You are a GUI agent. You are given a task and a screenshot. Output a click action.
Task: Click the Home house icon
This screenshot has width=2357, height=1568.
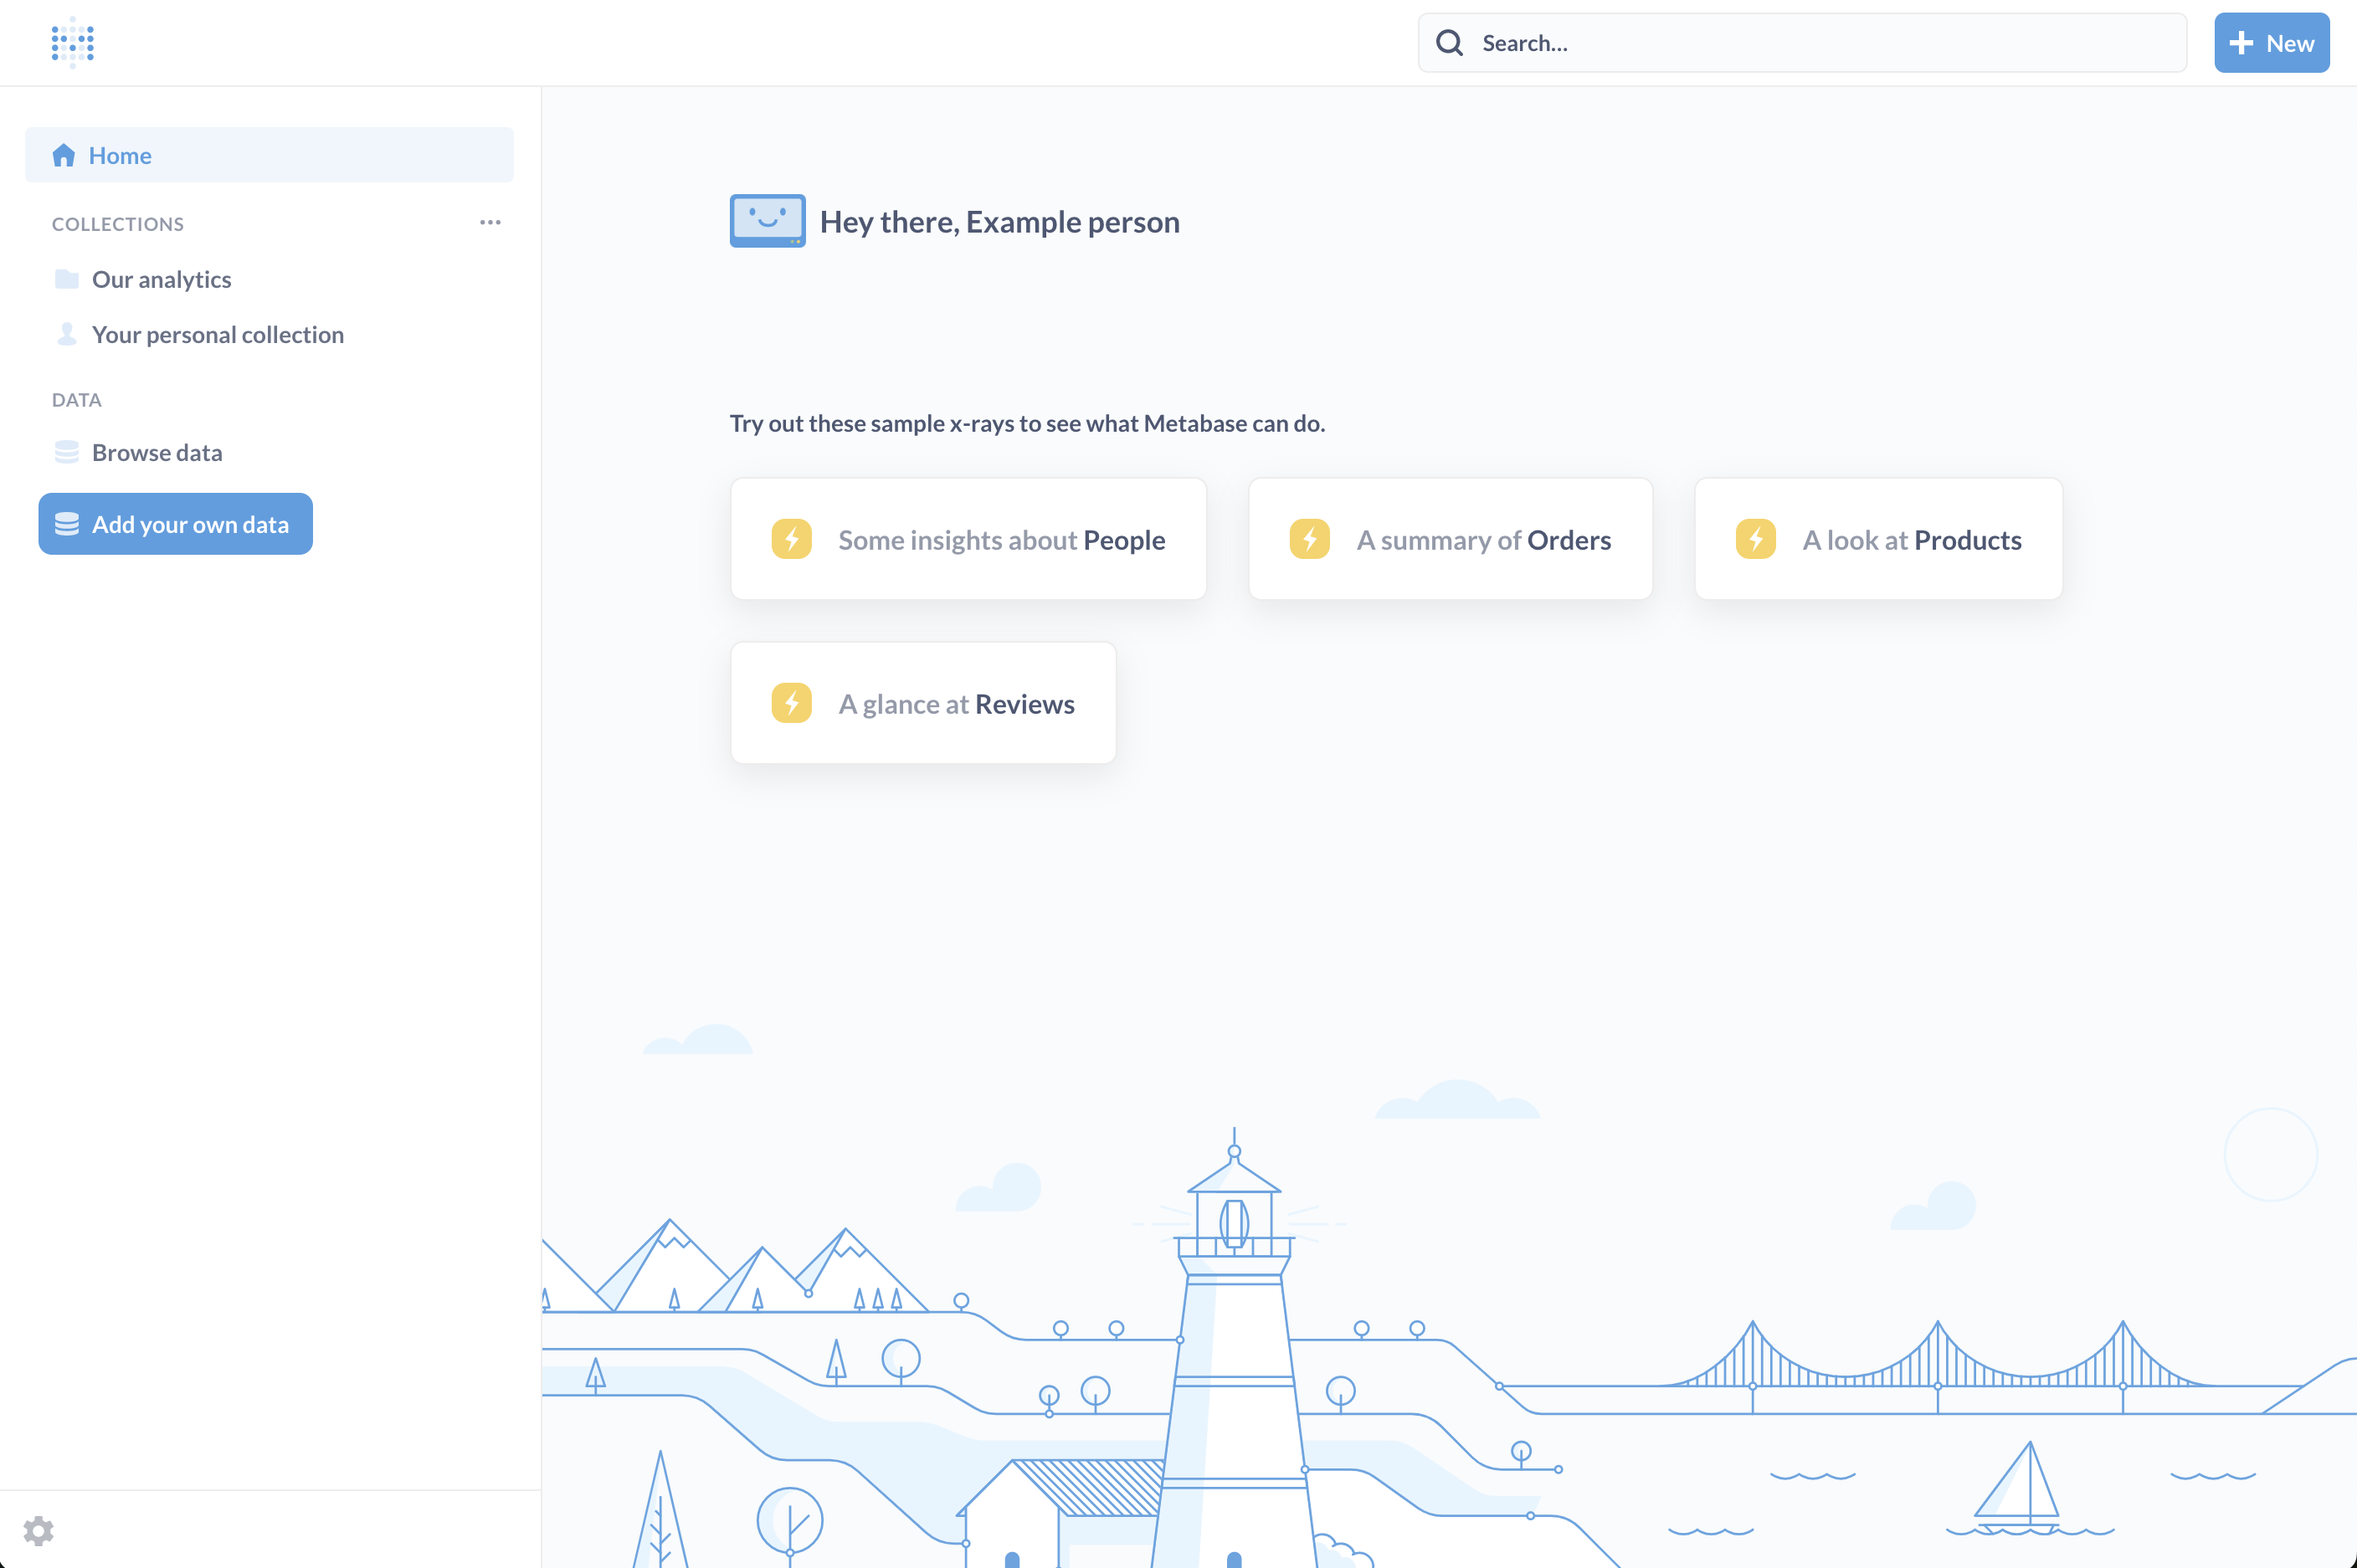coord(64,155)
